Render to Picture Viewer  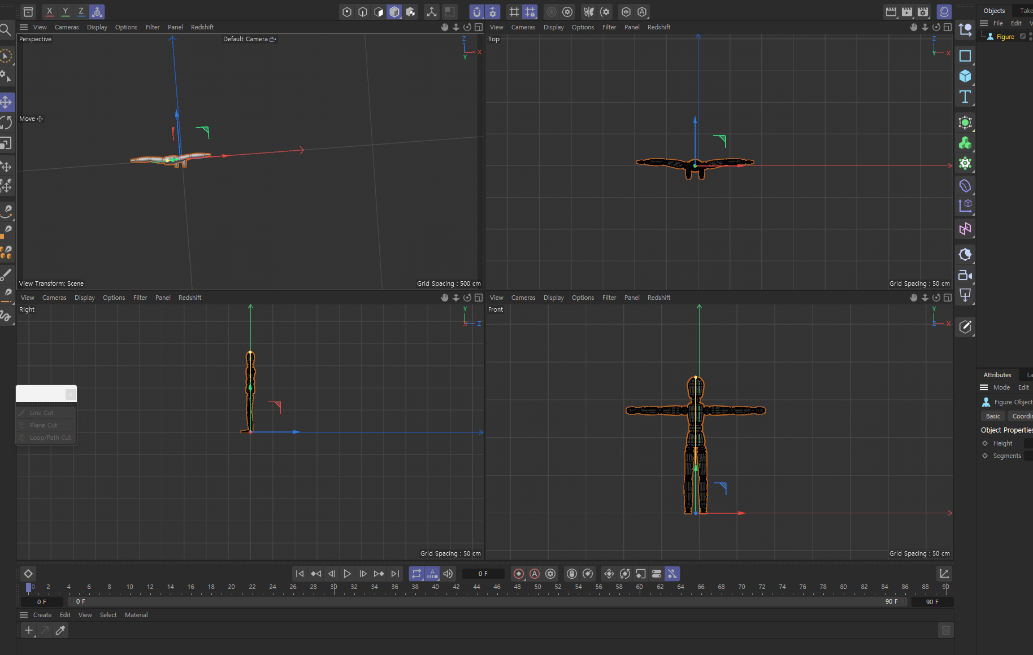pyautogui.click(x=907, y=11)
